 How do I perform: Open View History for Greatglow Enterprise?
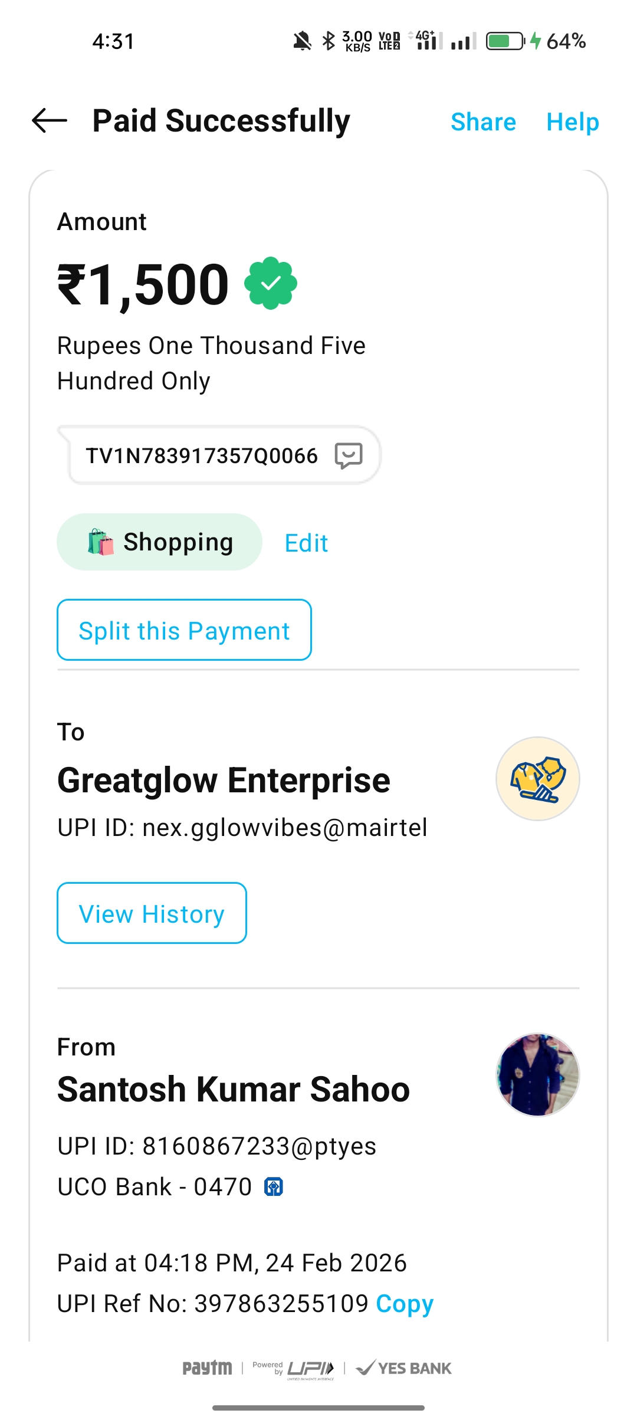point(152,913)
